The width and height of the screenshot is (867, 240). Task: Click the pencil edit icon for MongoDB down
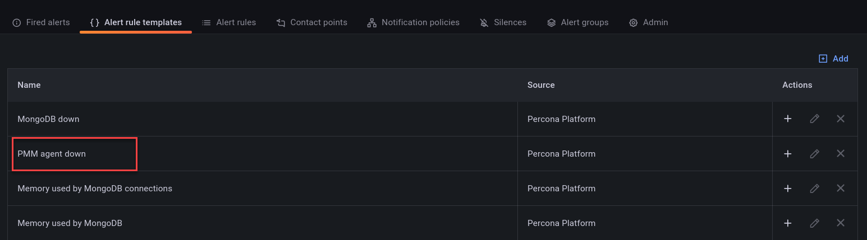coord(814,119)
